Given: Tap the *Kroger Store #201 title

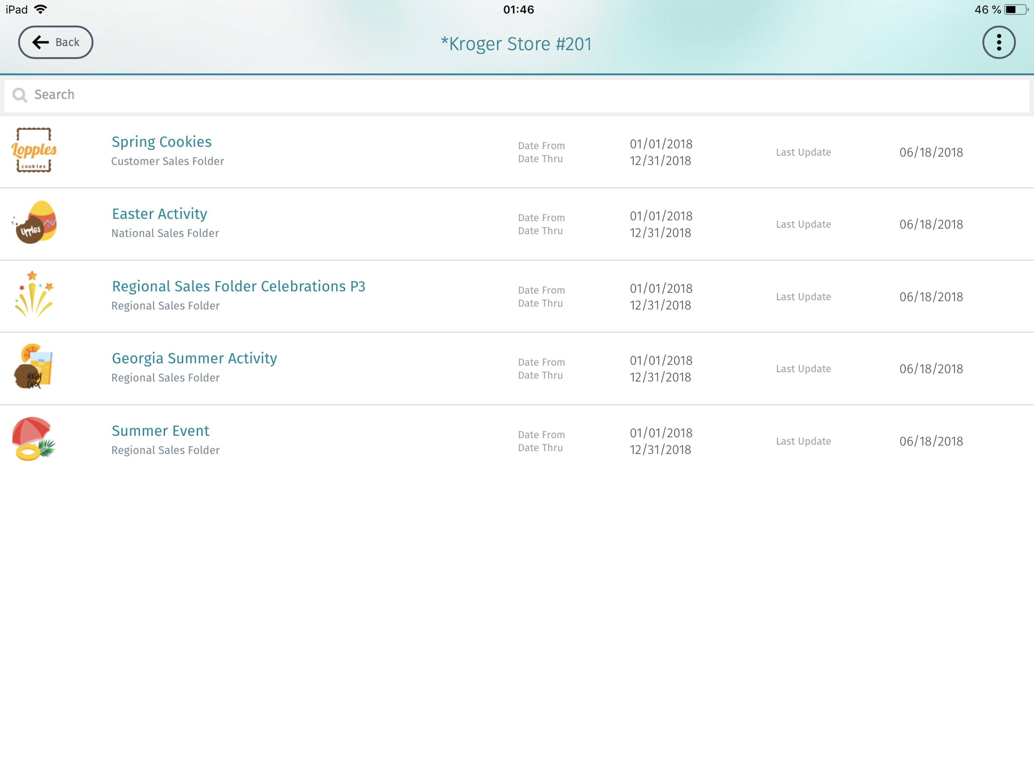Looking at the screenshot, I should [516, 44].
